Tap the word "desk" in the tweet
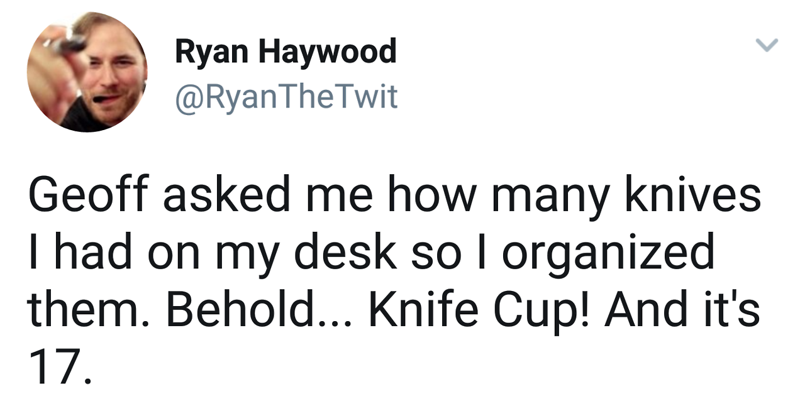The height and width of the screenshot is (411, 805). tap(343, 253)
